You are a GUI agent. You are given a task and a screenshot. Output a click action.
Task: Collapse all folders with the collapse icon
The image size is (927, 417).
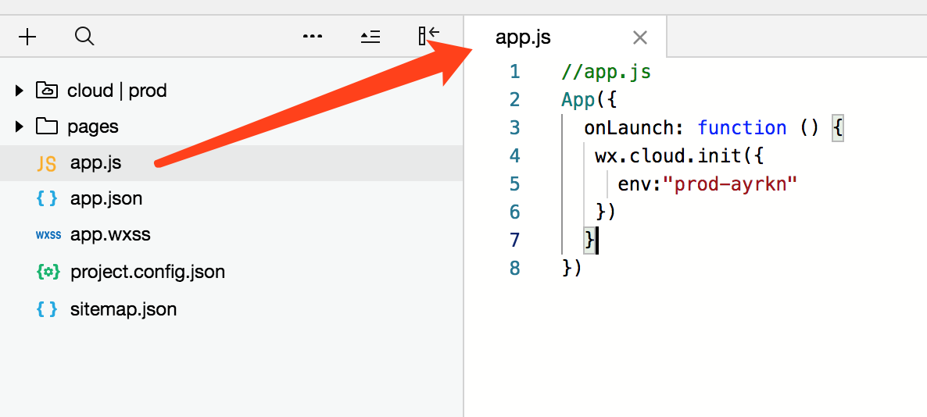(x=370, y=37)
